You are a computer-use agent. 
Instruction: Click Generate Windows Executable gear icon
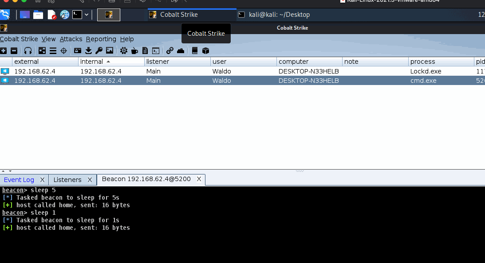[x=124, y=50]
